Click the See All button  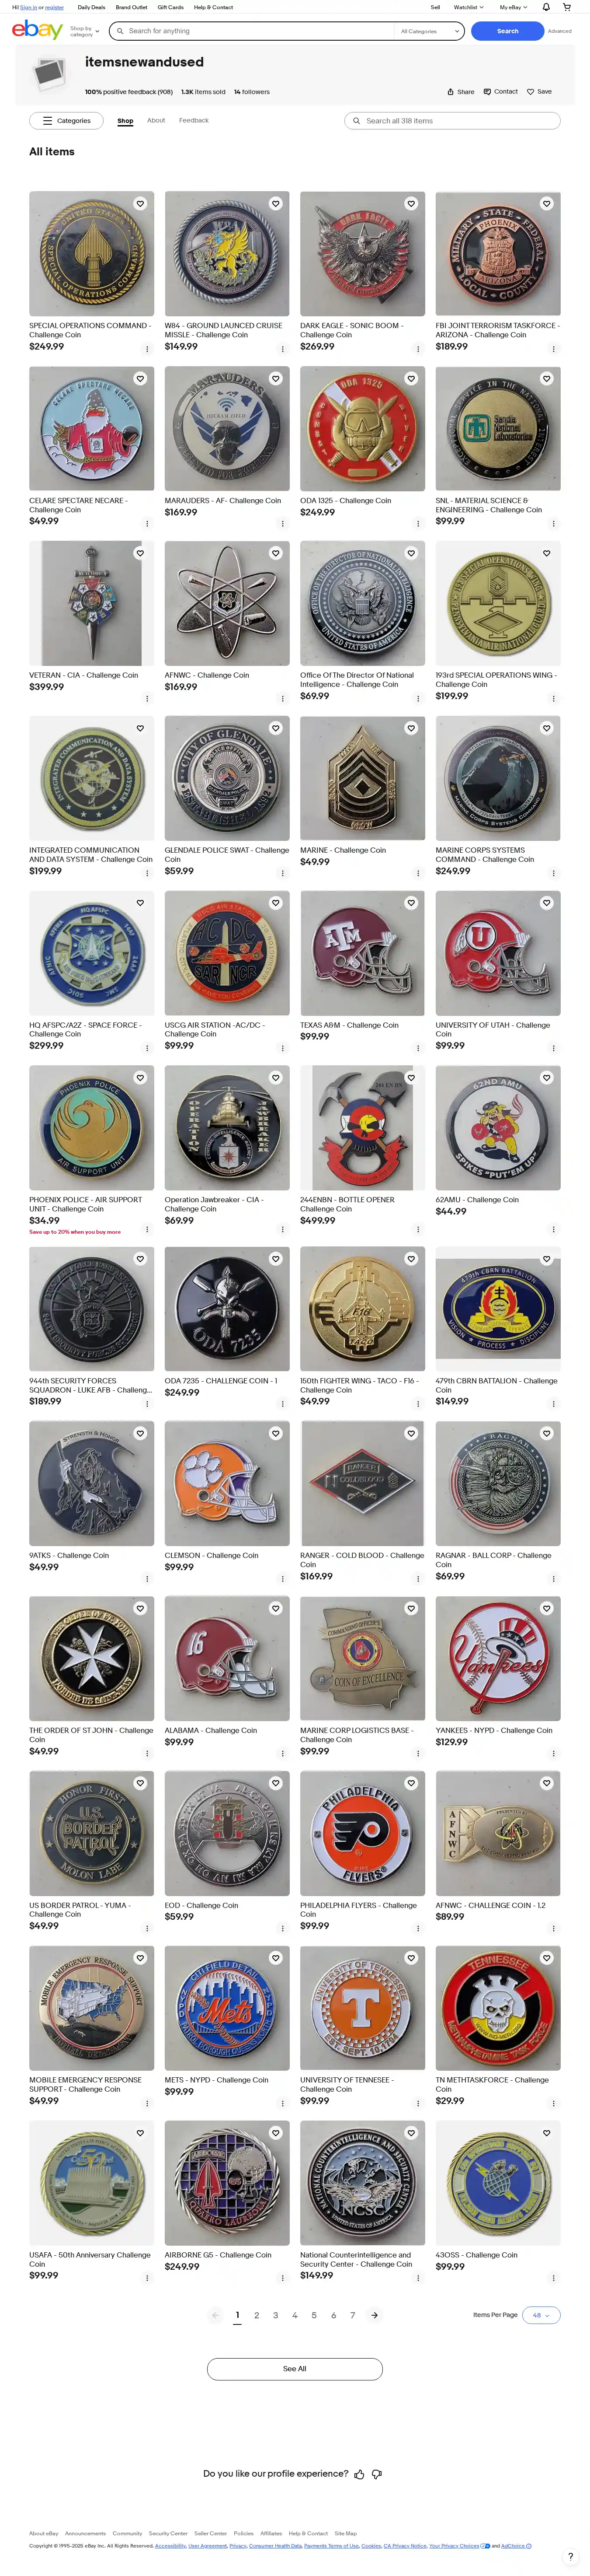295,2369
